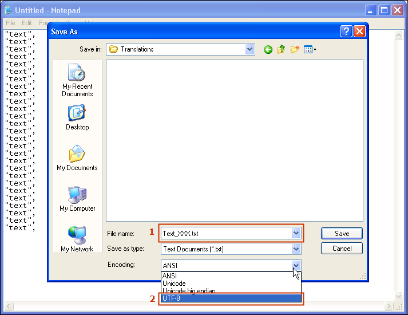
Task: Click the File name text field
Action: click(225, 233)
